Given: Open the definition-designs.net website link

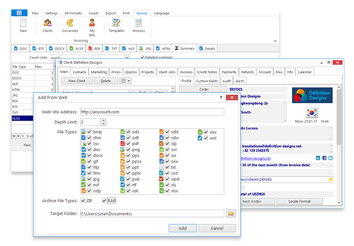Looking at the screenshot, I should 256,158.
